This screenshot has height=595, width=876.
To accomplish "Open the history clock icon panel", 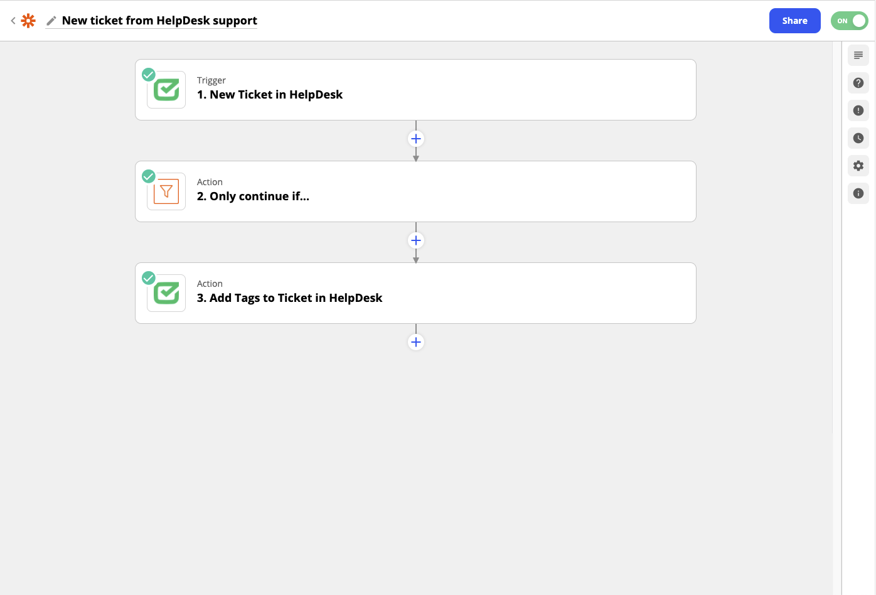I will tap(858, 138).
